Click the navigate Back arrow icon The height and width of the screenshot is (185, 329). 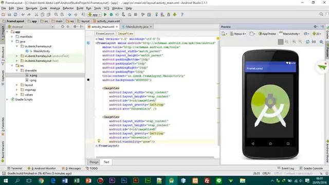[x=69, y=14]
